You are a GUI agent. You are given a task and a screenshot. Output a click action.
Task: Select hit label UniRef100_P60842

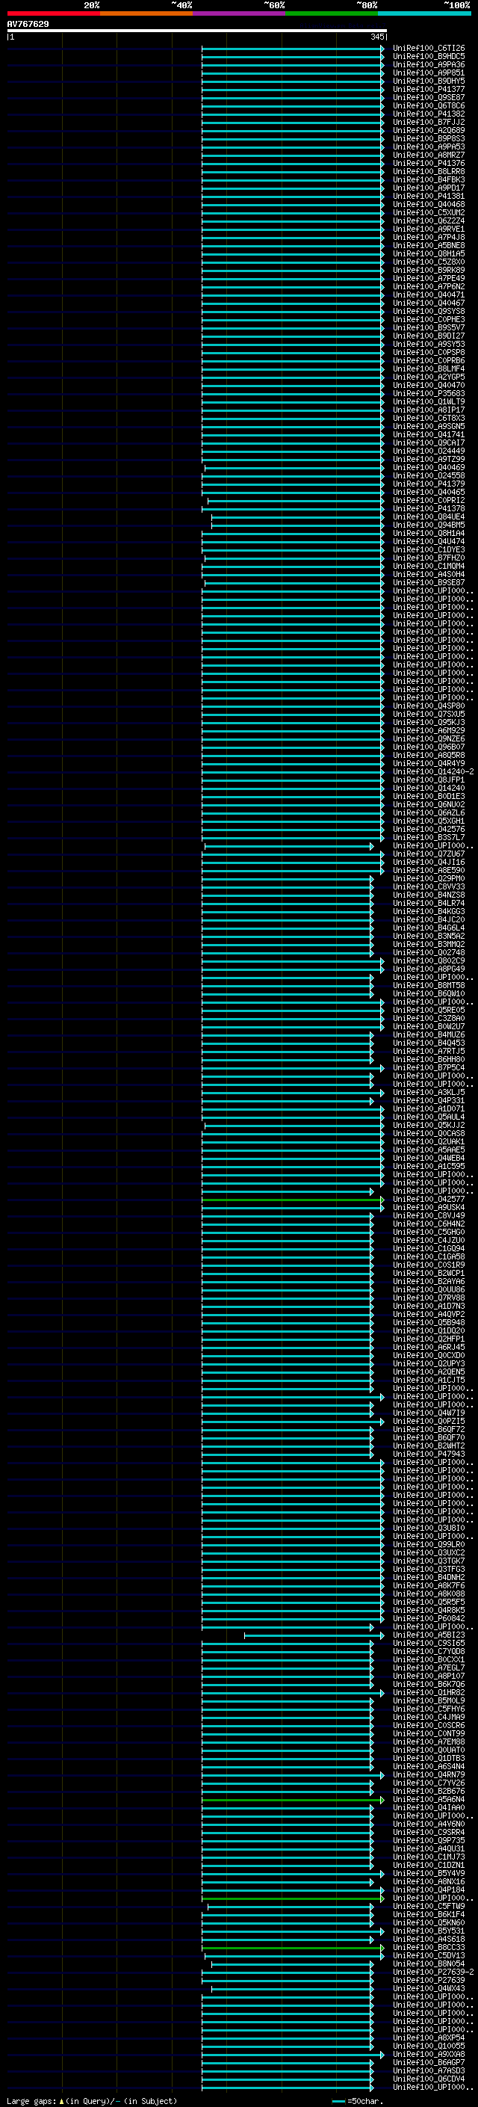[x=429, y=1619]
